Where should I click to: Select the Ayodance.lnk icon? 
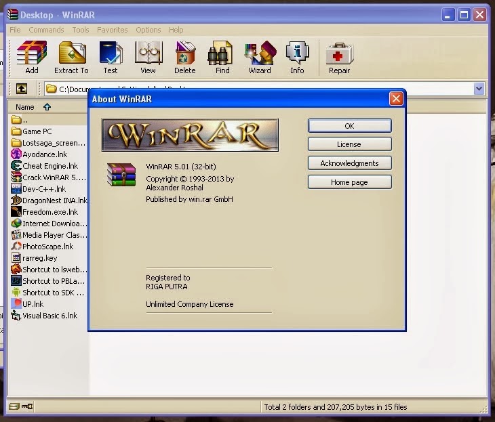click(16, 154)
